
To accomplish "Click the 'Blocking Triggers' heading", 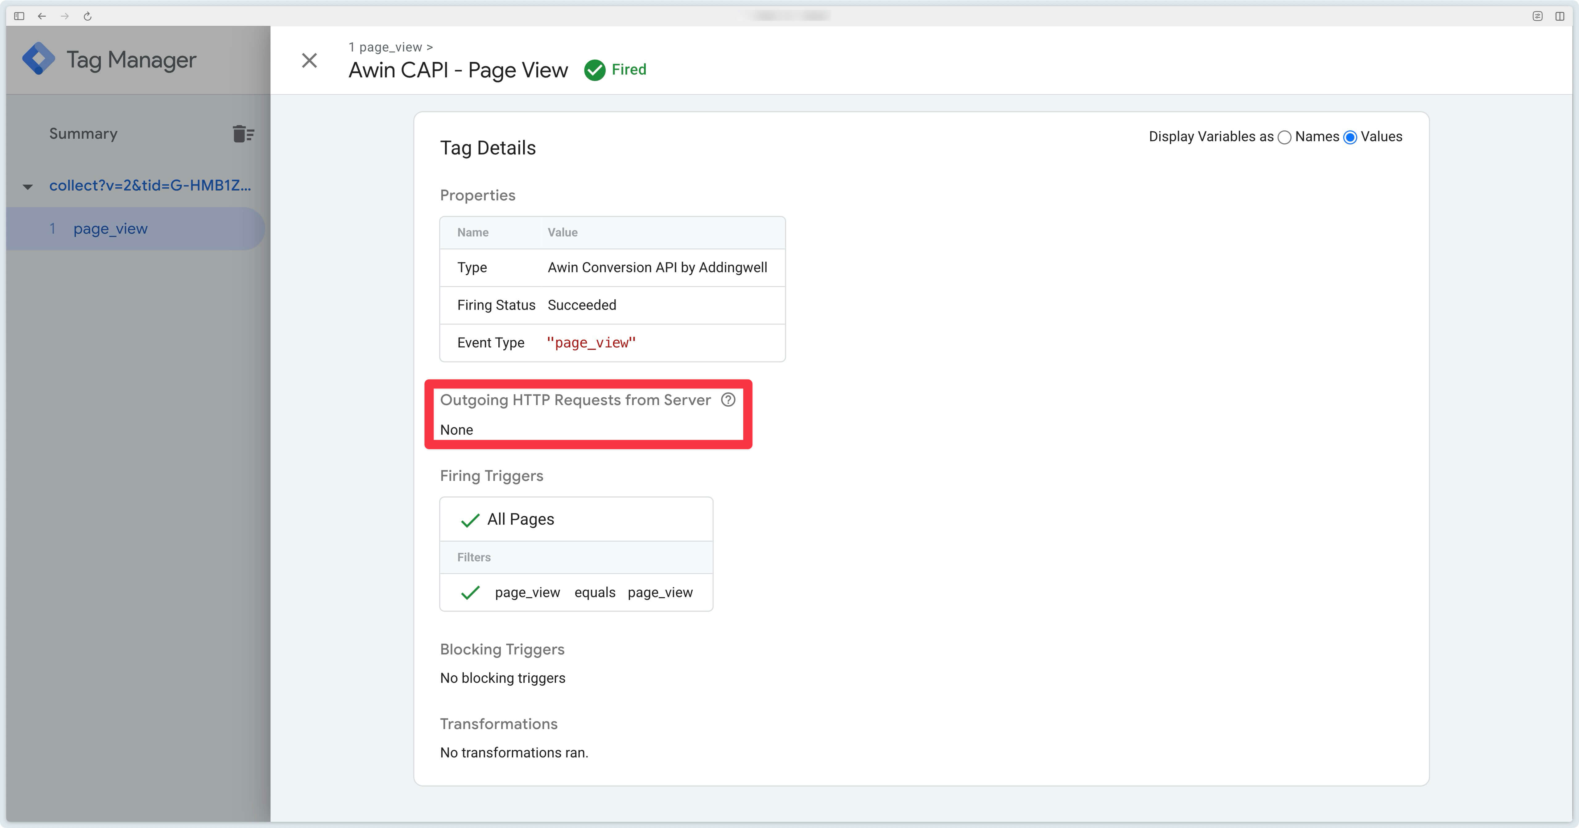I will [x=502, y=649].
